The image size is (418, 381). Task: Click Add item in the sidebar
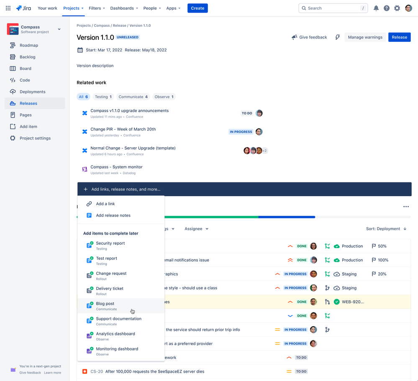(x=35, y=127)
